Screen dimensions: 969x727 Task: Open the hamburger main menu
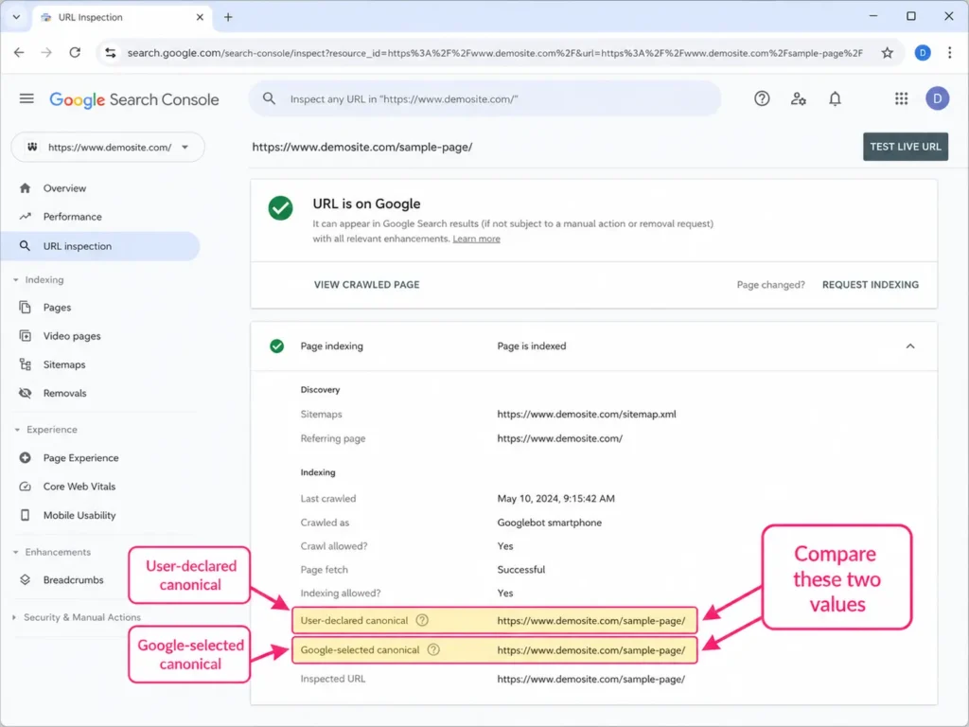pos(26,98)
